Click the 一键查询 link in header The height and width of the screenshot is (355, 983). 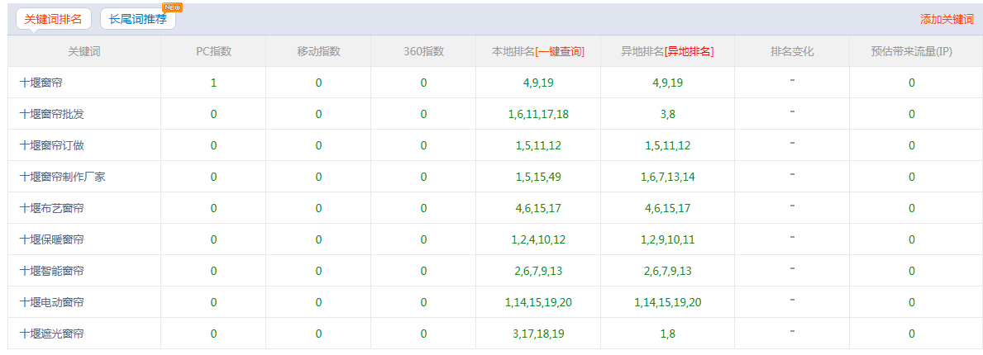point(560,51)
